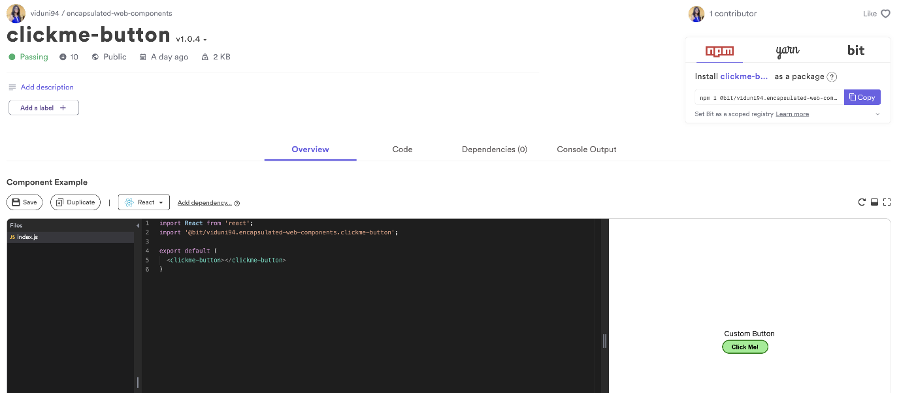The image size is (899, 393).
Task: Open the React framework dropdown
Action: click(144, 202)
